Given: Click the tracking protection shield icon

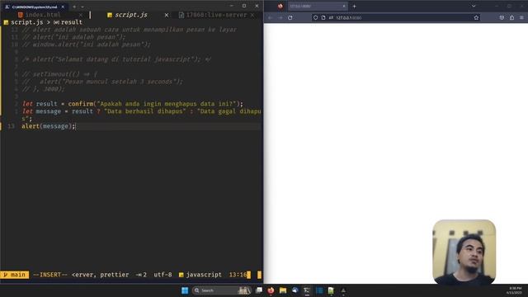Looking at the screenshot, I should (315, 17).
